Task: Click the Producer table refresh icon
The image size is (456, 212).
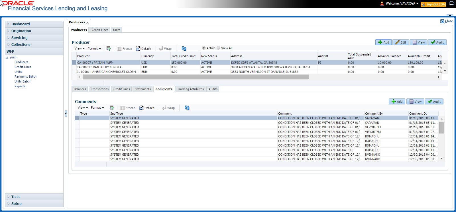Action: [x=184, y=49]
